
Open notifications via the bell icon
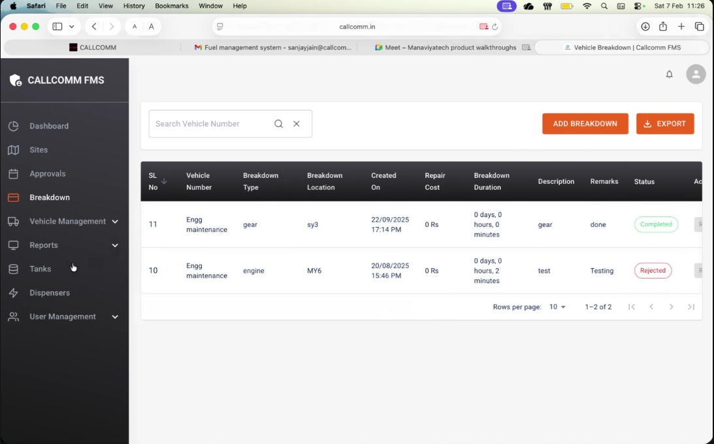pos(669,74)
